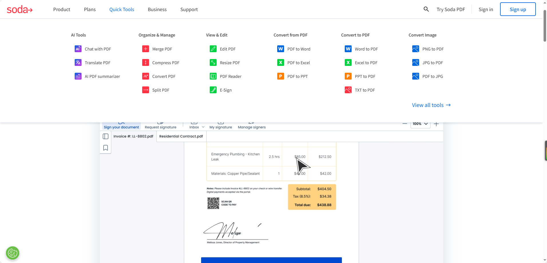The width and height of the screenshot is (547, 263).
Task: Click the Excel to PDF icon
Action: [x=348, y=62]
